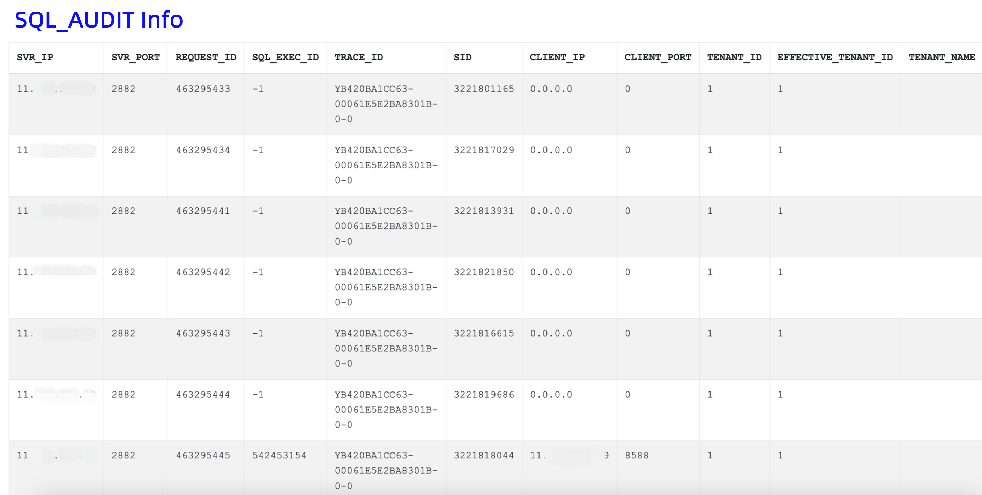Select the SVR_PORT column header
Screen dimensions: 982x495
135,57
